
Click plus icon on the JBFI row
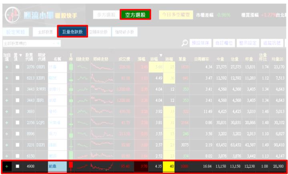click(x=7, y=100)
